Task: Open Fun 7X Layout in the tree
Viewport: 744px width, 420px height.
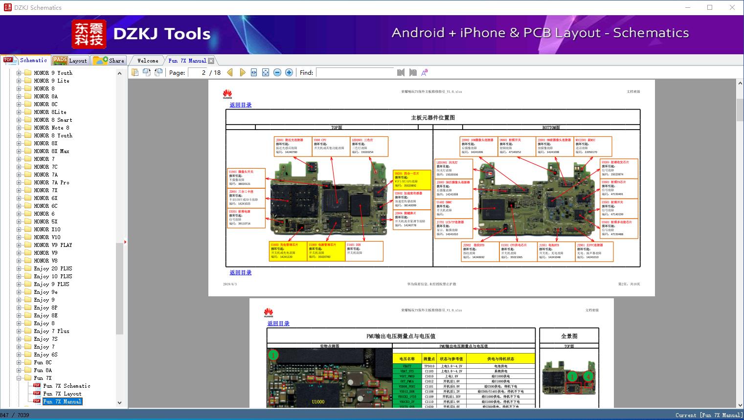Action: click(62, 394)
